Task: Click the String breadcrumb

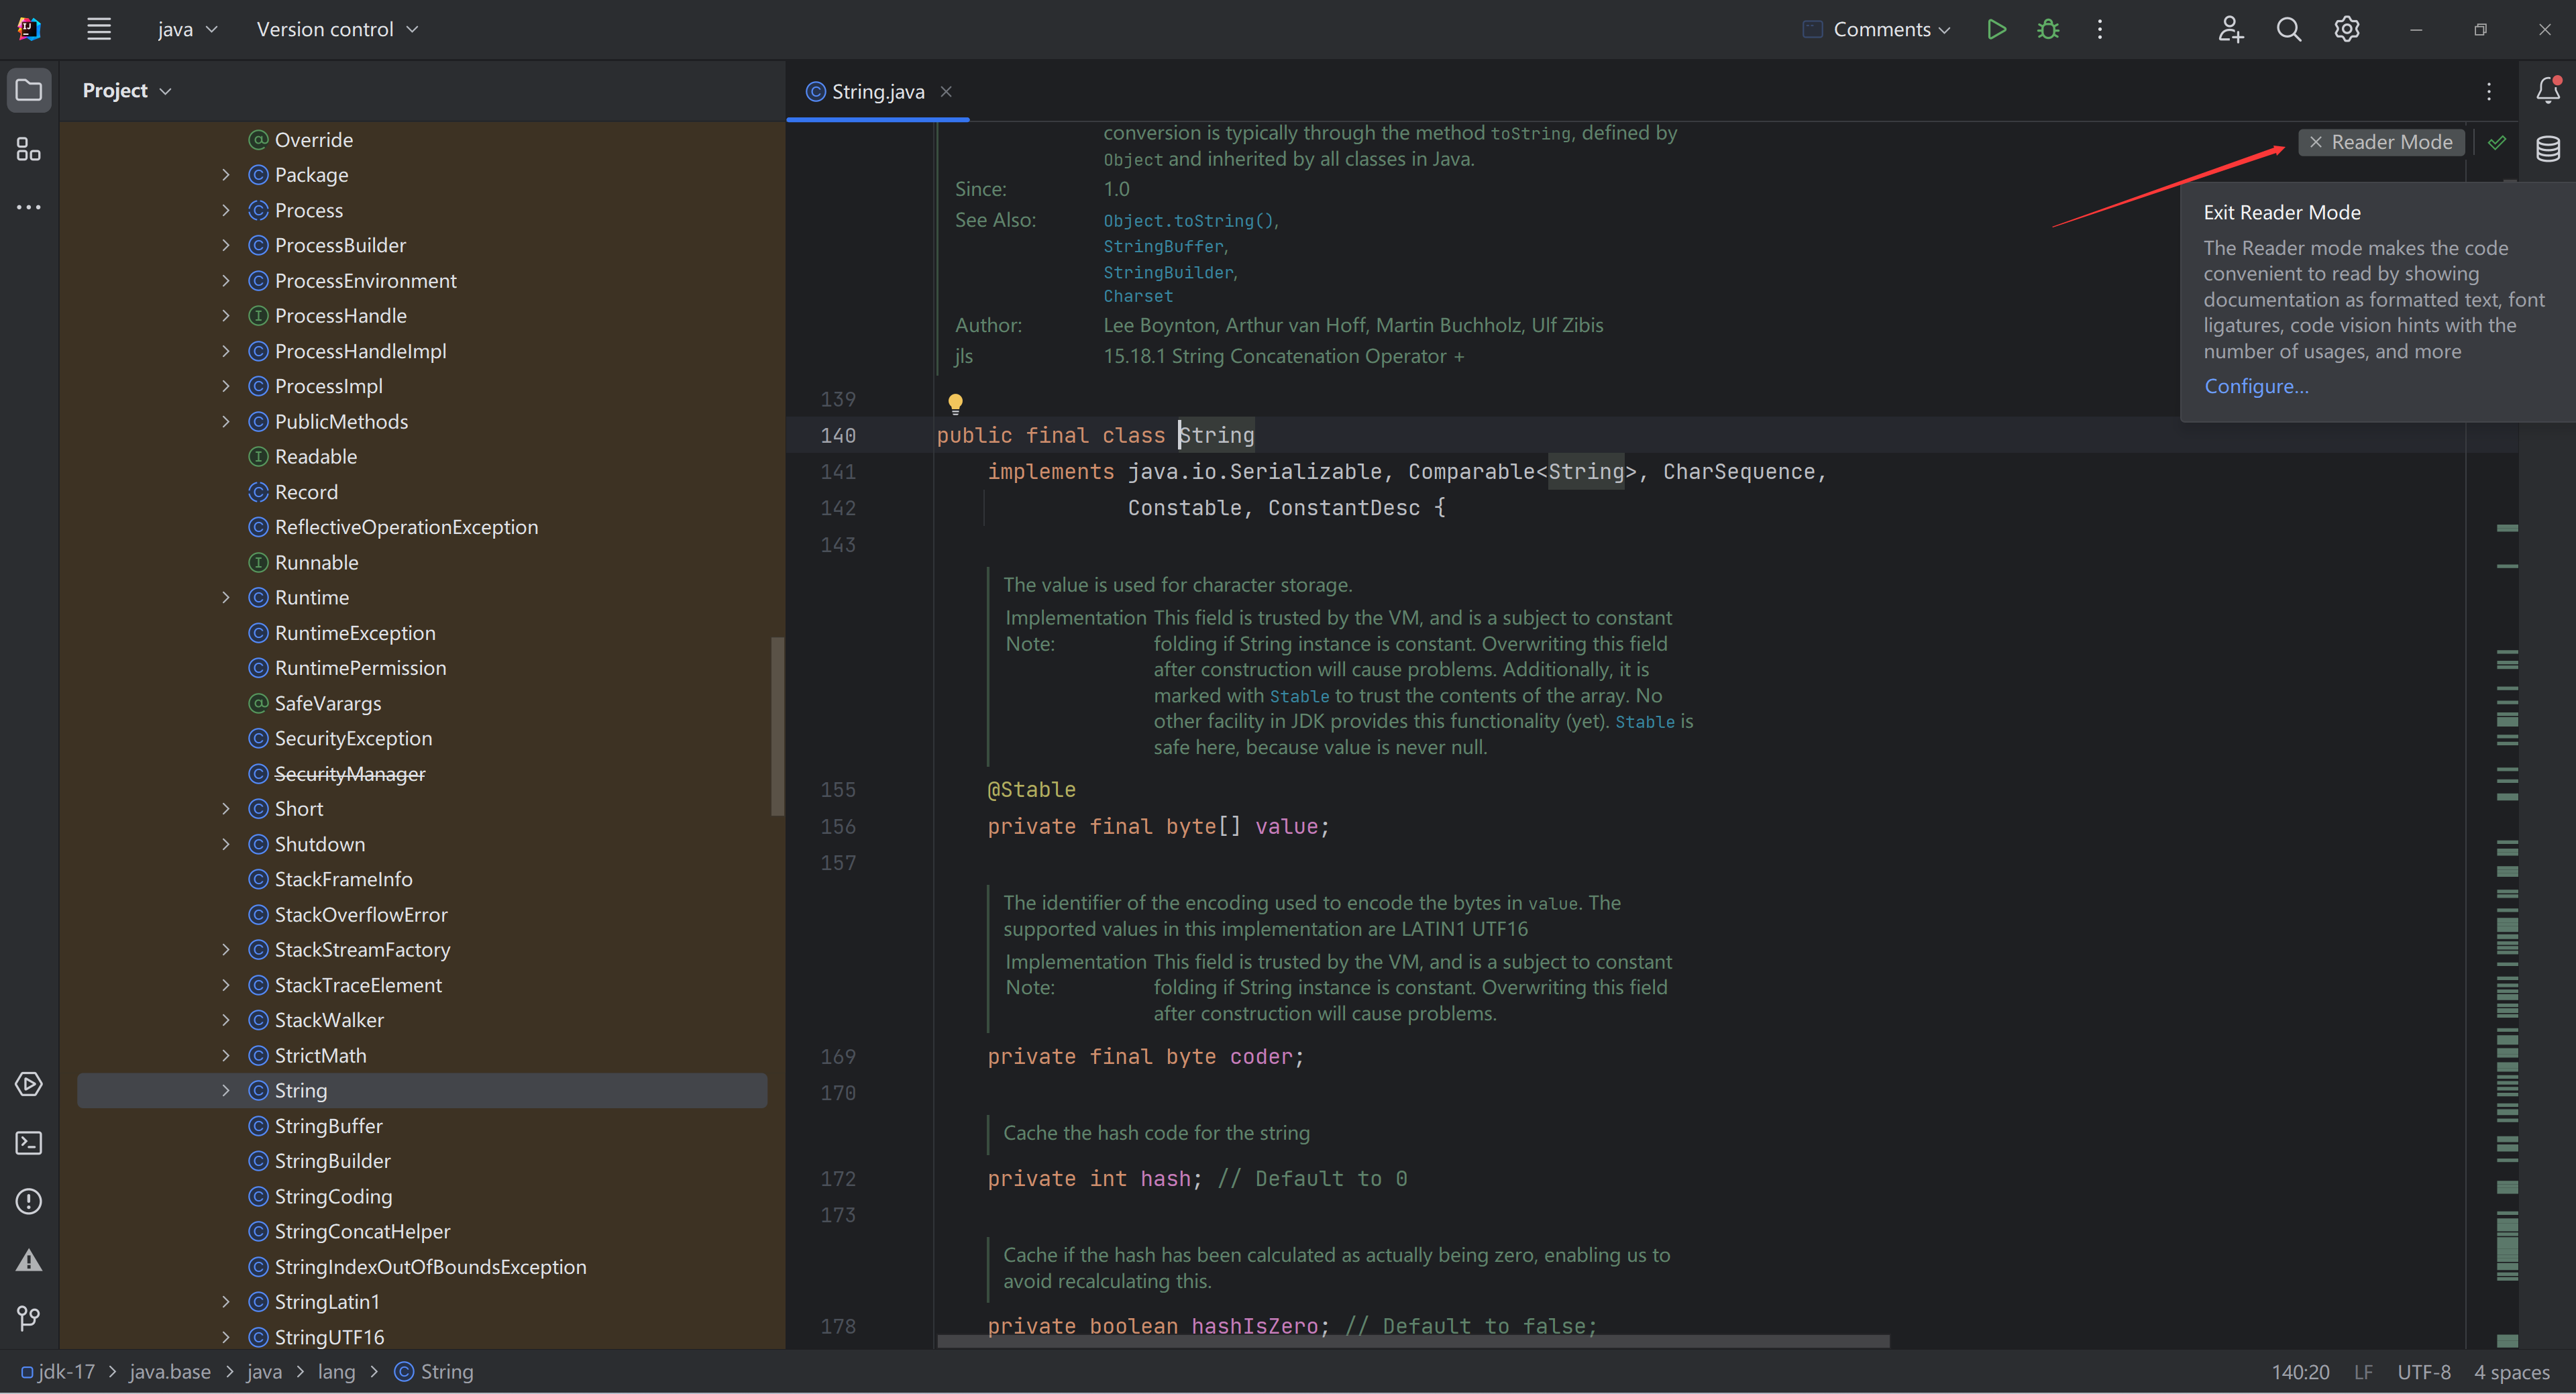Action: click(x=434, y=1372)
